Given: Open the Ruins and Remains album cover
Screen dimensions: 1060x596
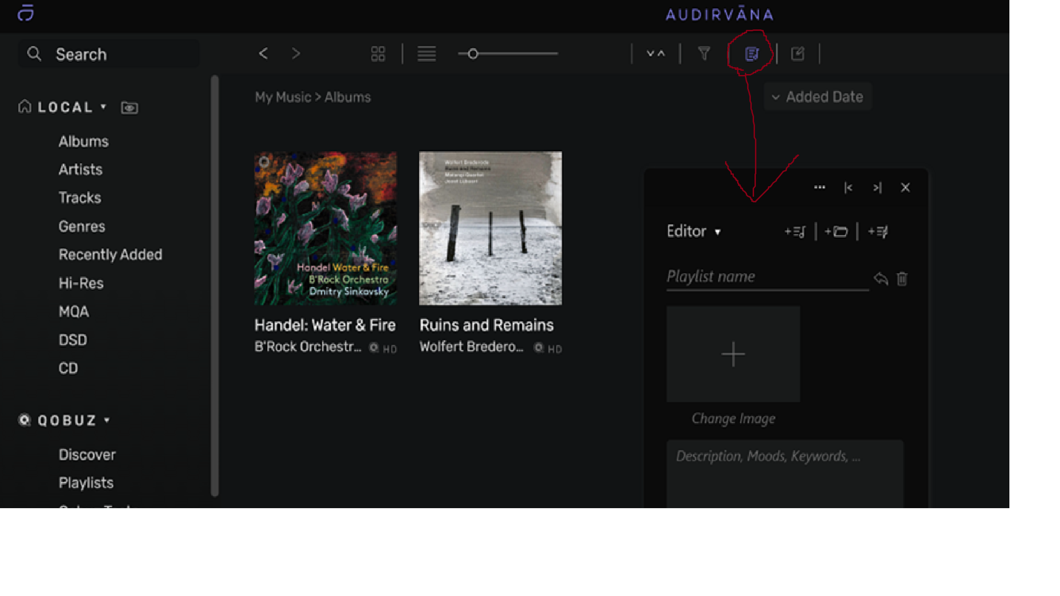Looking at the screenshot, I should click(x=490, y=228).
